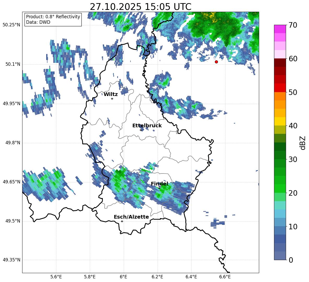The height and width of the screenshot is (282, 309).
Task: Click the 60 value on the colorbar
Action: [293, 59]
